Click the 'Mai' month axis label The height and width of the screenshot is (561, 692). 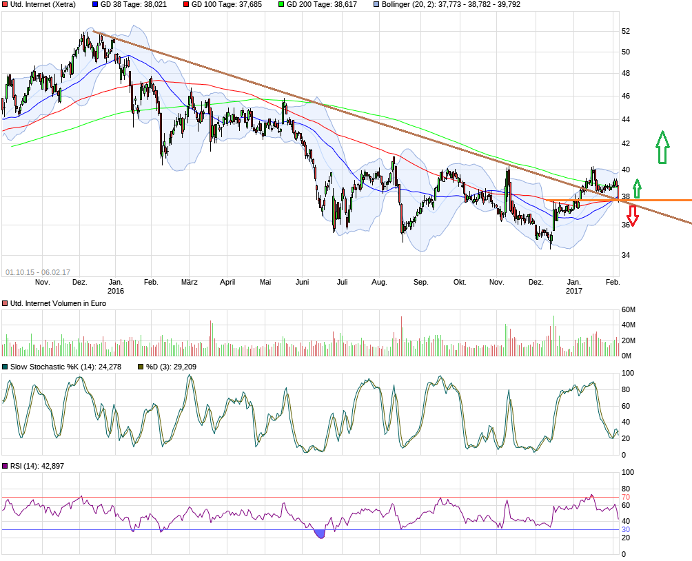pos(265,283)
